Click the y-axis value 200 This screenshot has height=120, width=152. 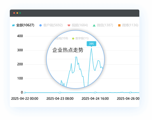[x=20, y=64]
